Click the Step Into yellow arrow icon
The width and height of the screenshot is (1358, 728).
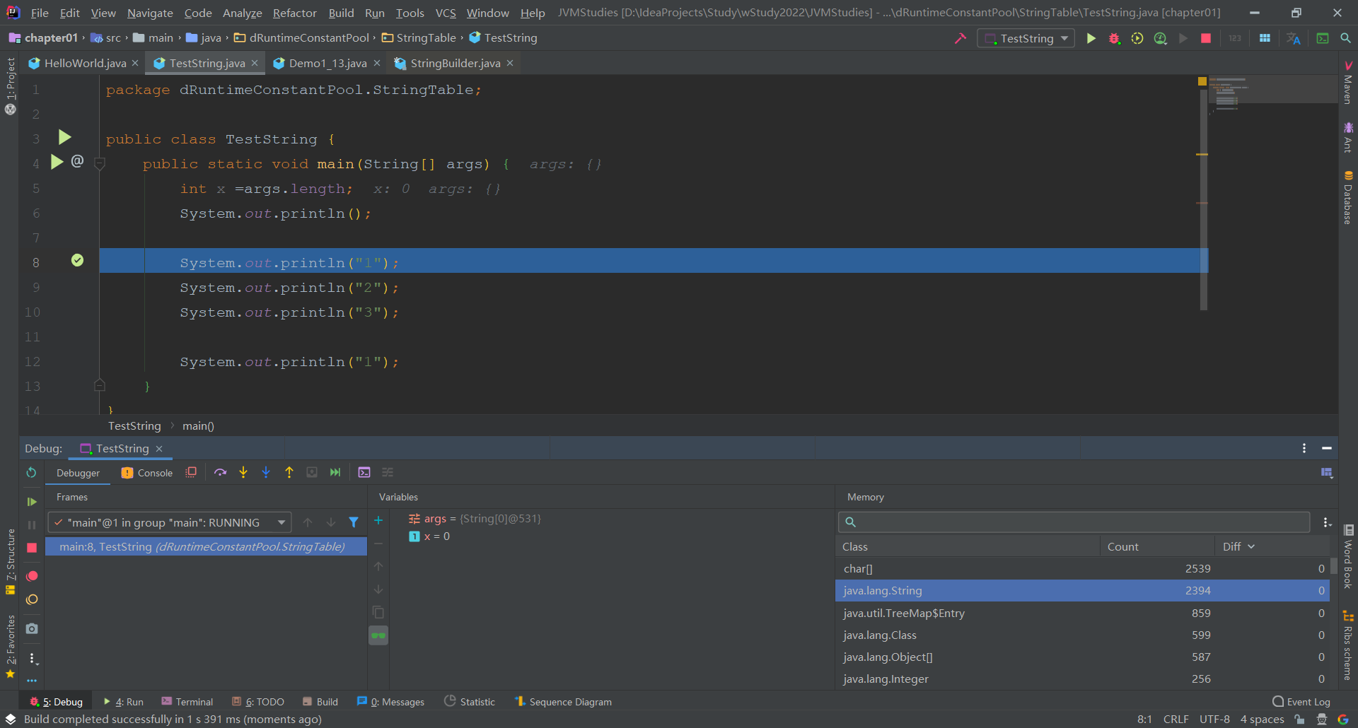243,472
